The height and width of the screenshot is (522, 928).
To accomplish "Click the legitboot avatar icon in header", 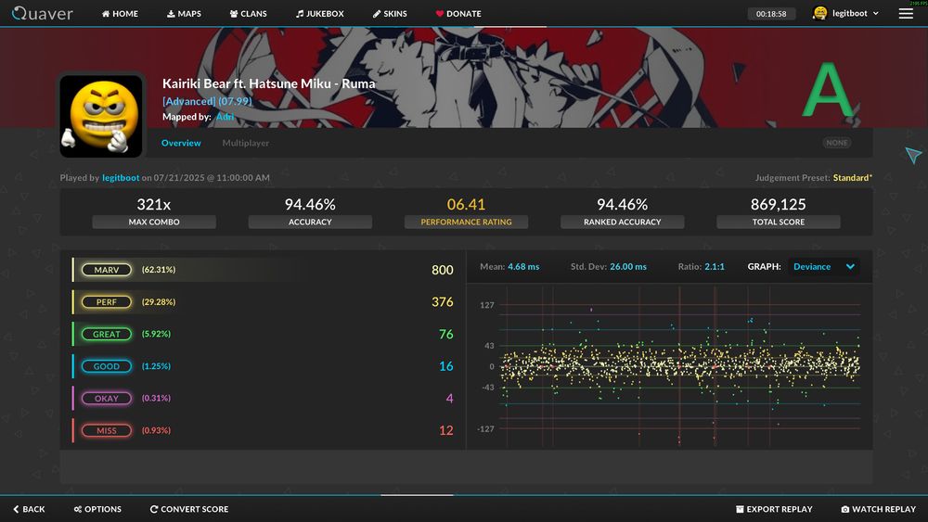I will coord(819,13).
